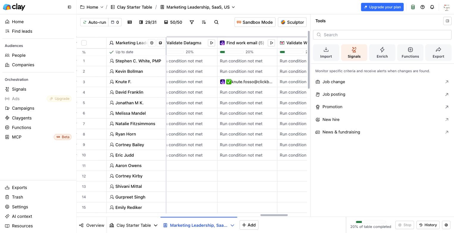Open the help question mark icon
The width and height of the screenshot is (454, 233).
click(422, 7)
